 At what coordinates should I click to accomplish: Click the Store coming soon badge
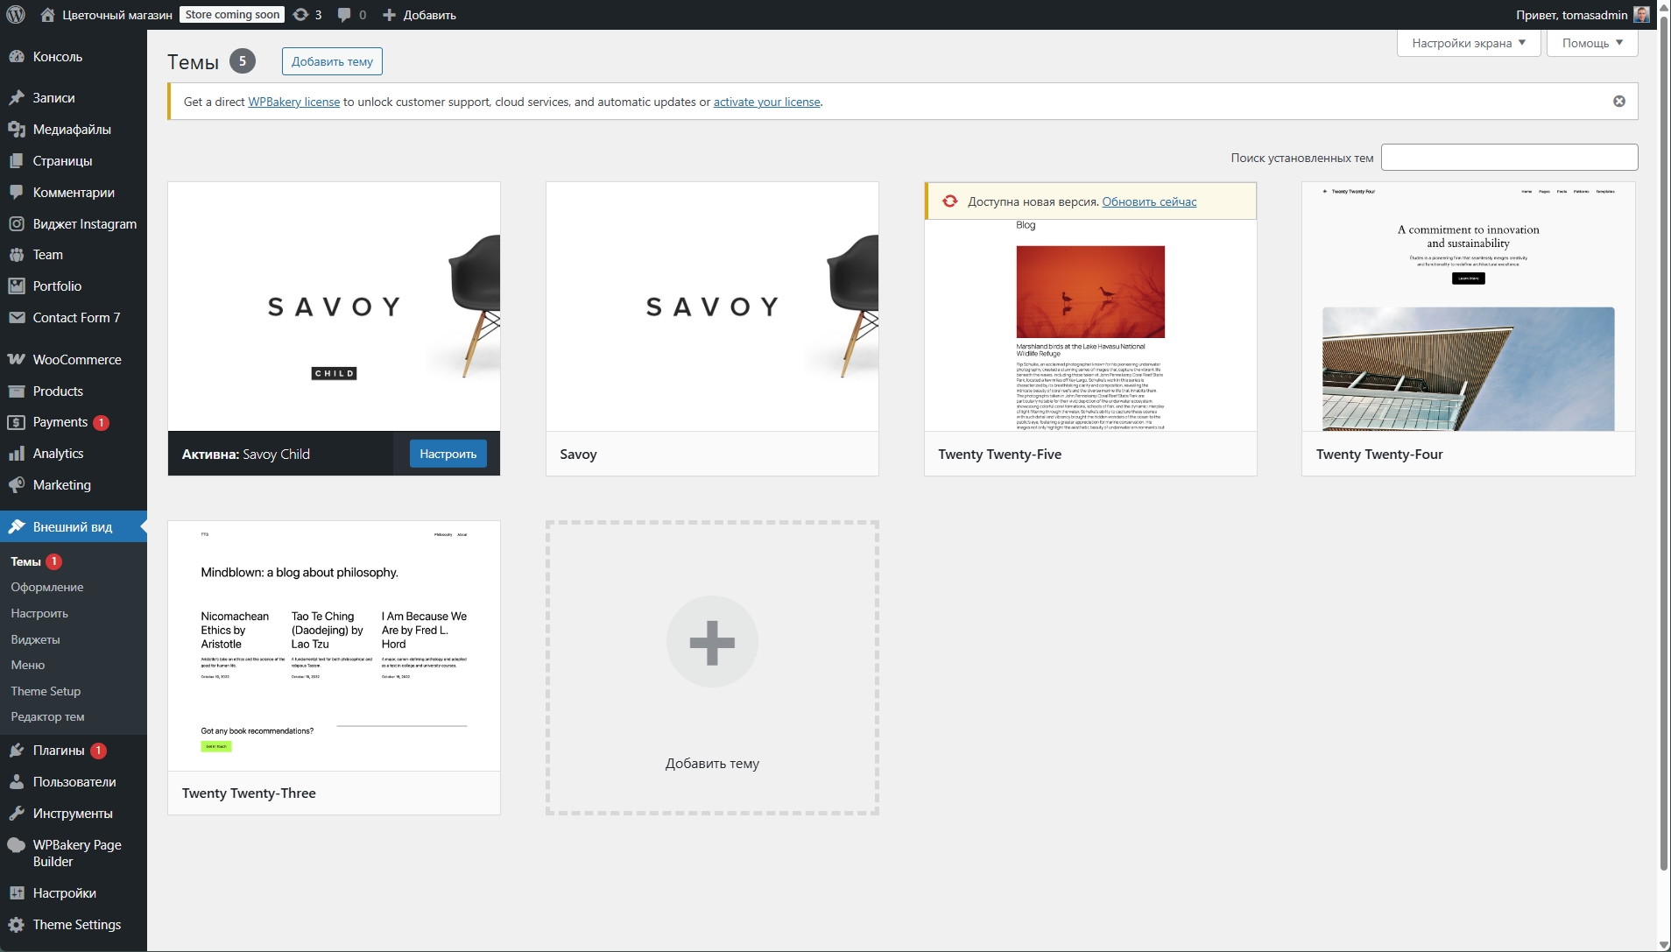click(232, 15)
